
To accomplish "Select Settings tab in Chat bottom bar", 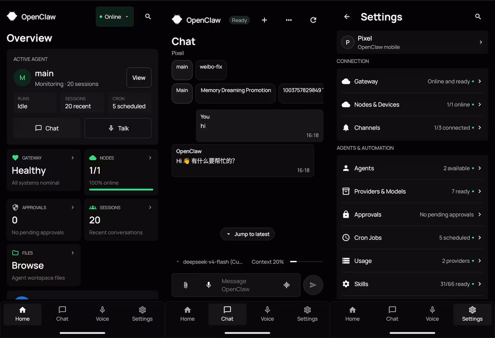I will coord(307,314).
